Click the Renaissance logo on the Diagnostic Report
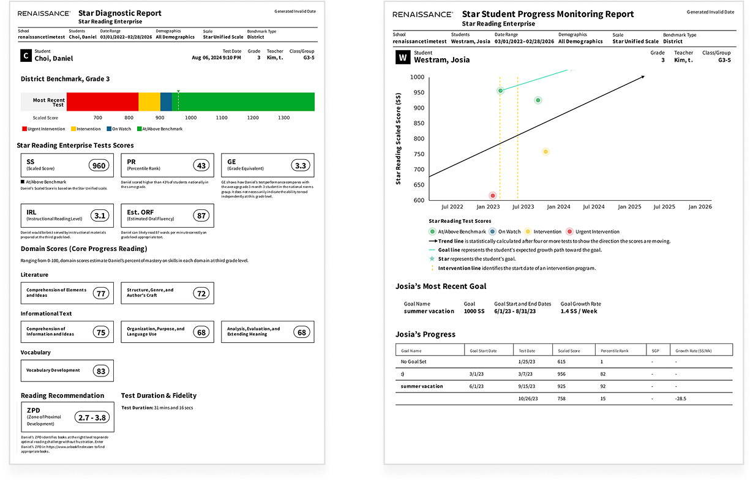This screenshot has height=483, width=753. (43, 13)
